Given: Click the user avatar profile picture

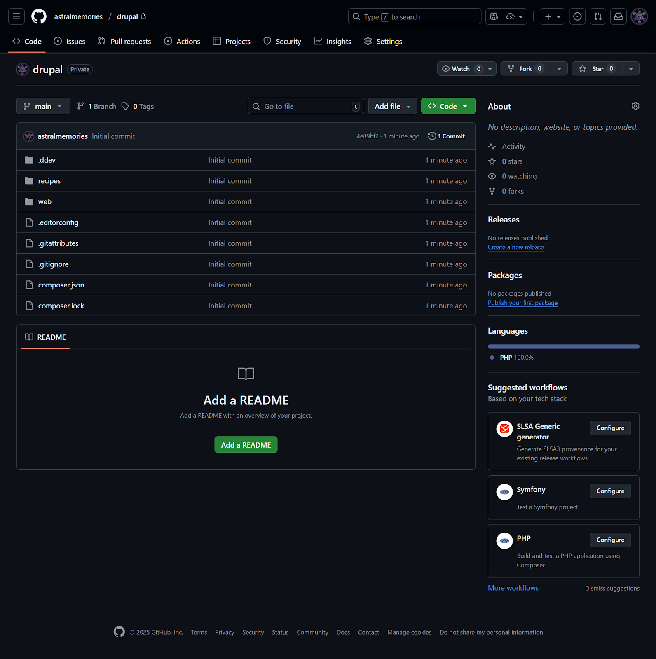Looking at the screenshot, I should (639, 16).
